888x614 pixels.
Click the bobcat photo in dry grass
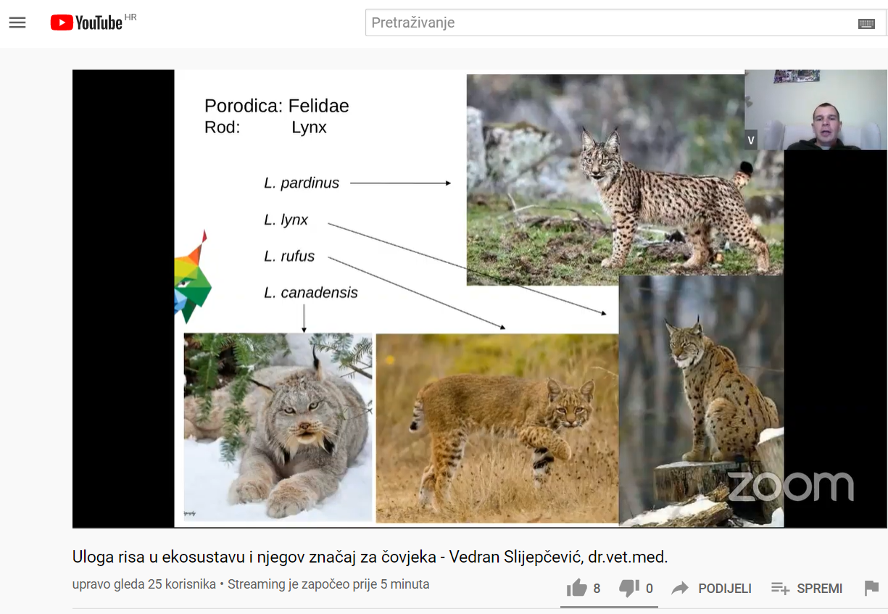[497, 428]
